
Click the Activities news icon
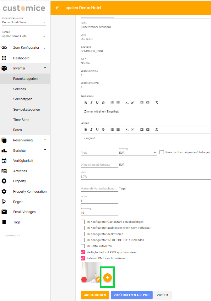(x=4, y=171)
